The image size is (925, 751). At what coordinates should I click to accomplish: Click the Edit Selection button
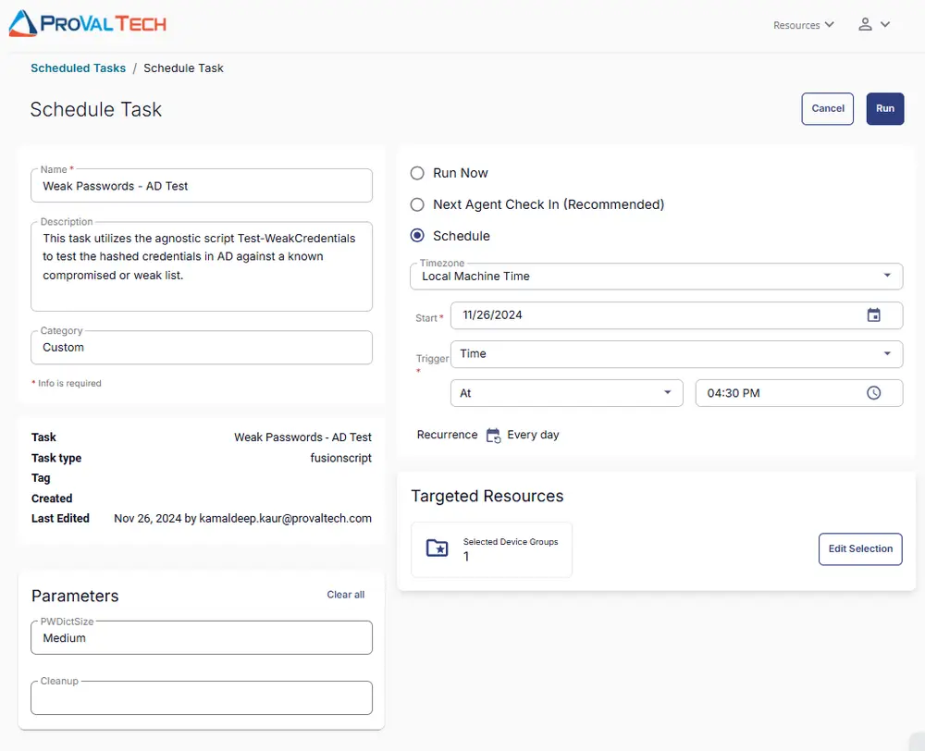(x=860, y=548)
